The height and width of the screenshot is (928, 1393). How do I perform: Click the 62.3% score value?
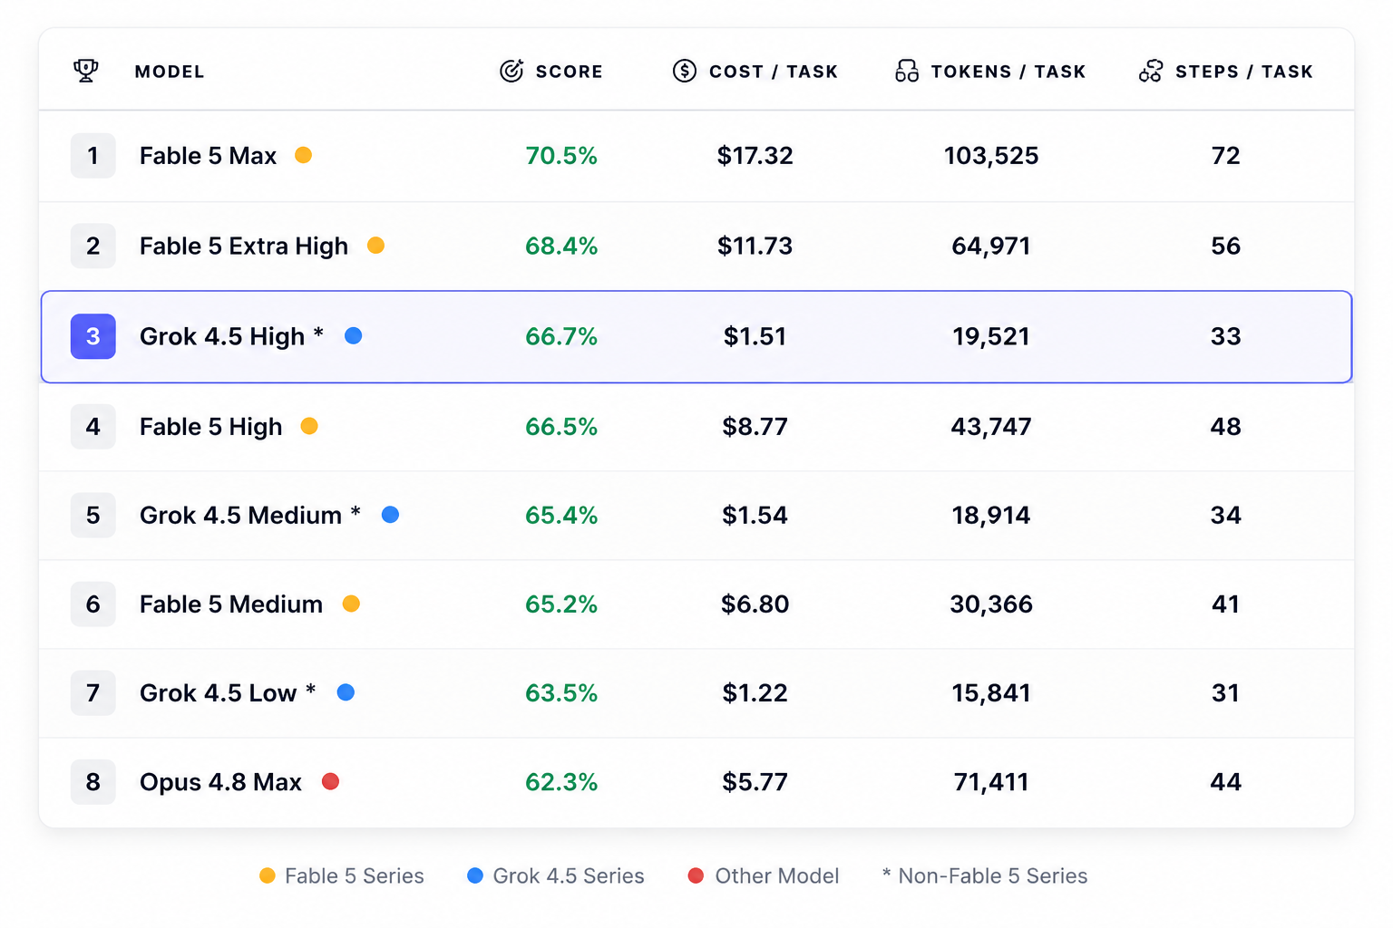561,782
